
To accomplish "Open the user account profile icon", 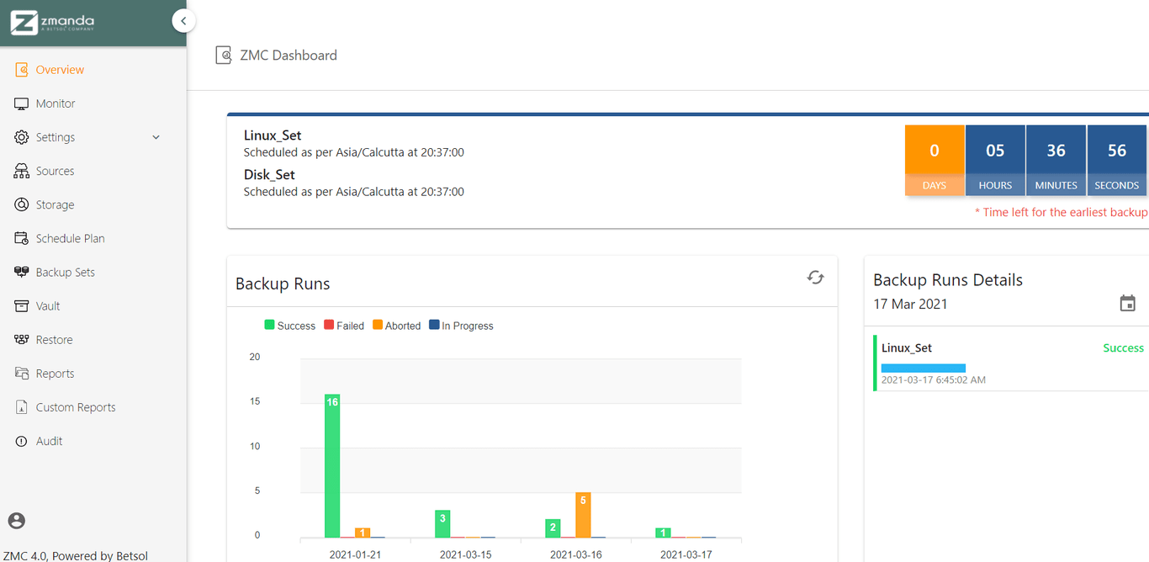I will [17, 521].
